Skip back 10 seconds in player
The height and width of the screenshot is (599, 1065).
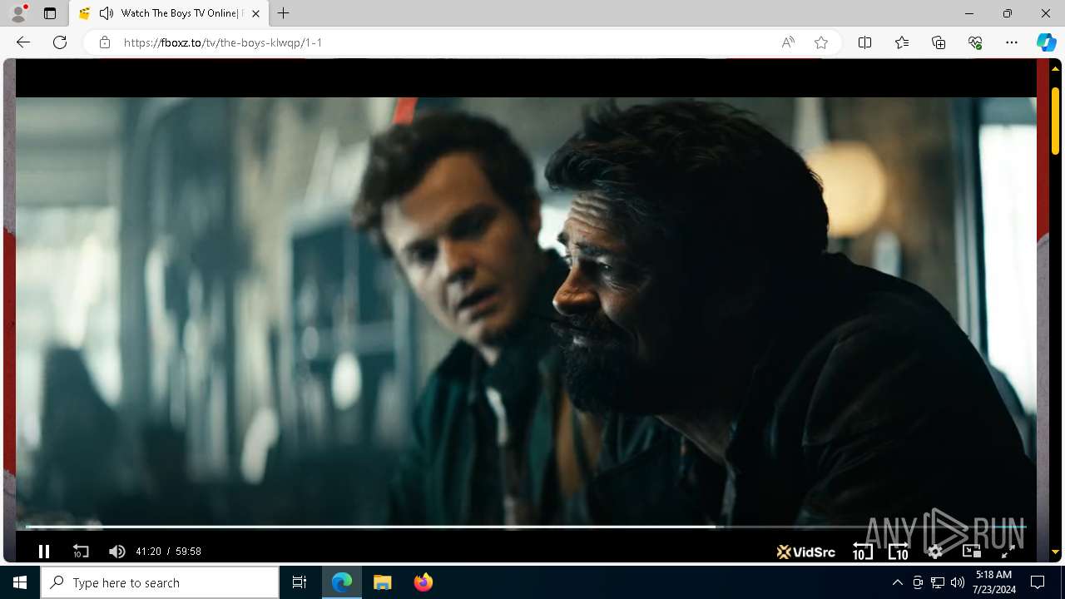click(862, 551)
